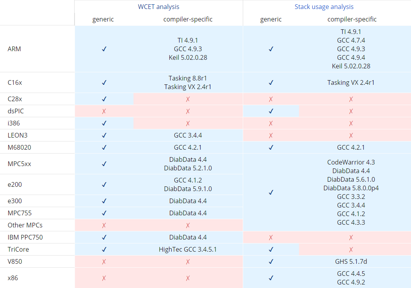The image size is (411, 288).
Task: Click MPC5xx's WCET generic checkmark
Action: (x=104, y=164)
